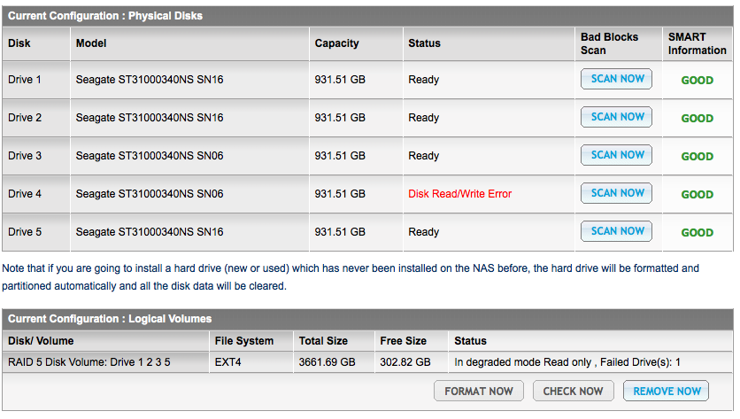Check Drive 5 SMART GOOD link
Screen dimensions: 740x419
coord(697,233)
